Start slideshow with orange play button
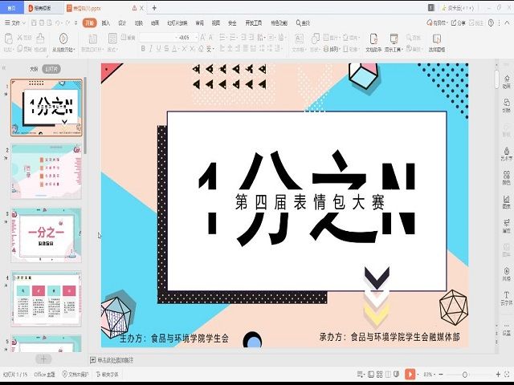Image resolution: width=514 pixels, height=385 pixels. pos(410,374)
